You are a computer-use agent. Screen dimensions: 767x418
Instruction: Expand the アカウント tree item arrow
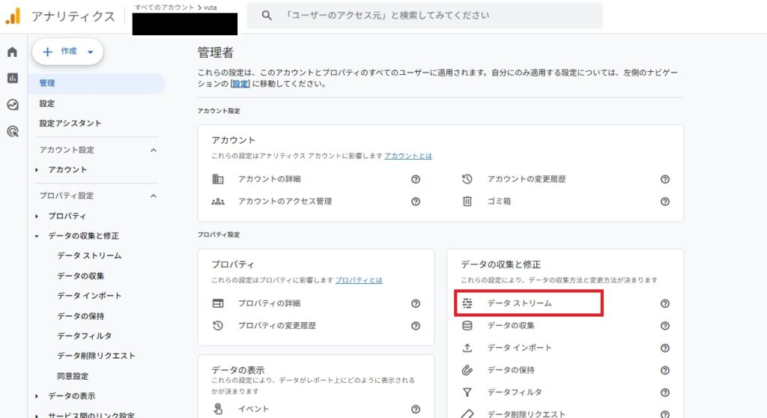click(x=37, y=170)
